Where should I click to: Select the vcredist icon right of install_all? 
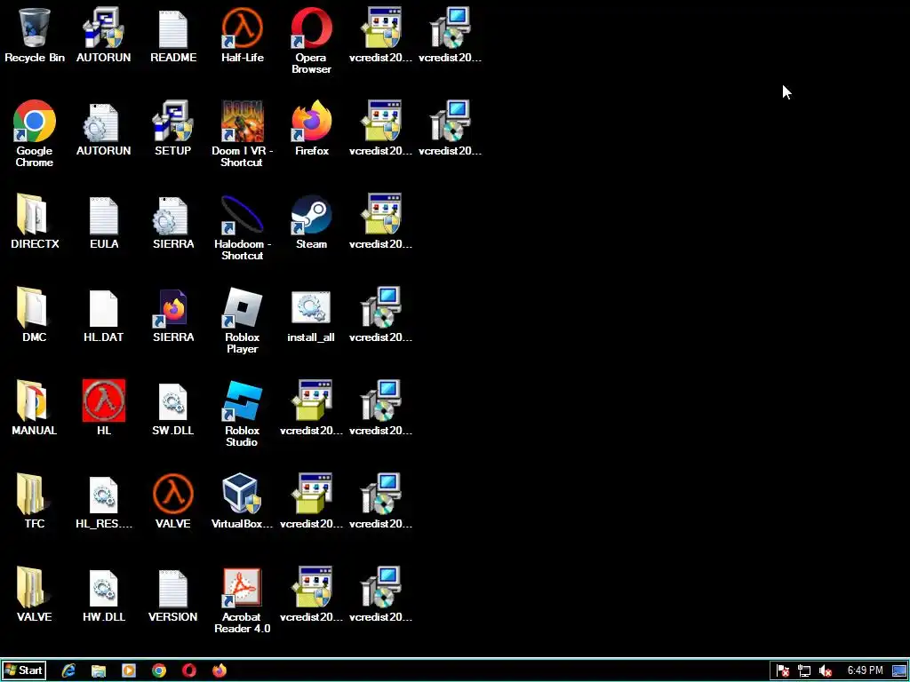380,315
